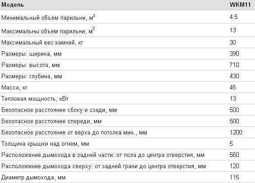The height and width of the screenshot is (183, 255).
Task: Click the "Размеры: глубина, мм" label
Action: tap(32, 76)
